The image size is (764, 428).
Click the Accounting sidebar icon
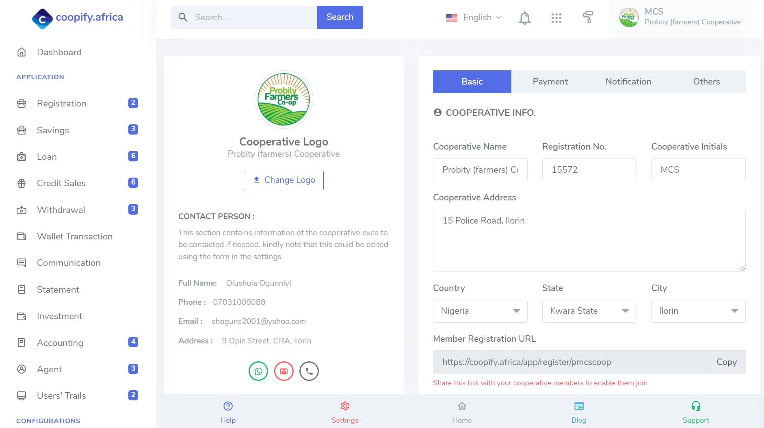click(22, 343)
